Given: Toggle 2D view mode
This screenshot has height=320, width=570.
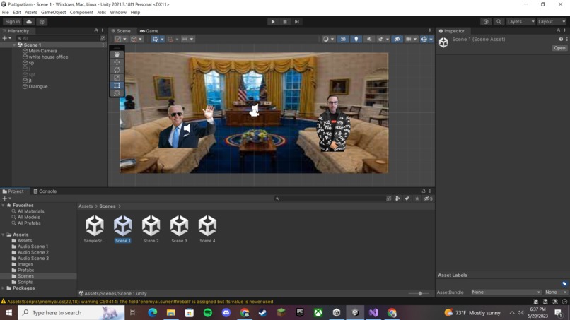Looking at the screenshot, I should tap(343, 40).
